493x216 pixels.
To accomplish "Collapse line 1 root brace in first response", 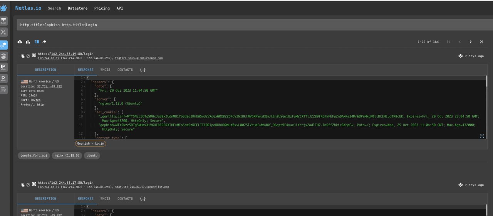I will coord(84,78).
